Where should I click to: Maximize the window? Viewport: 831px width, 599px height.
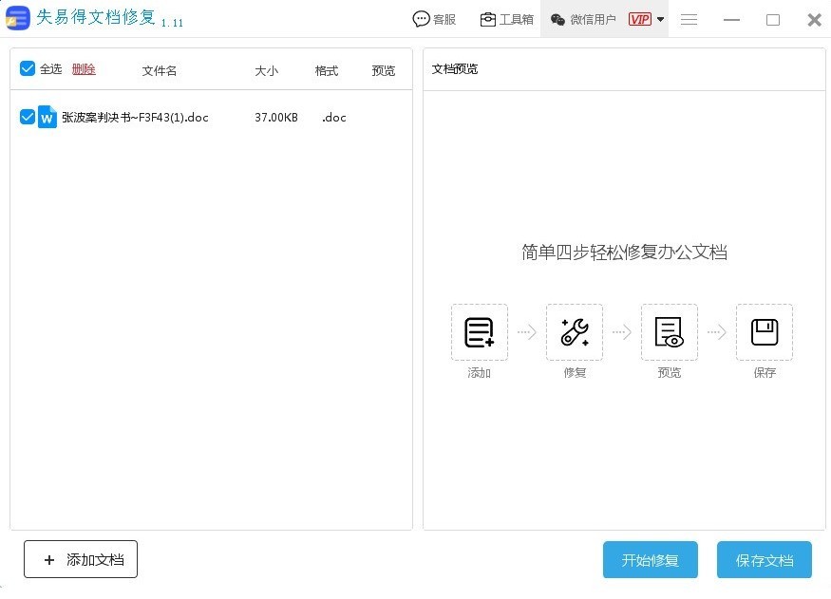pyautogui.click(x=773, y=20)
